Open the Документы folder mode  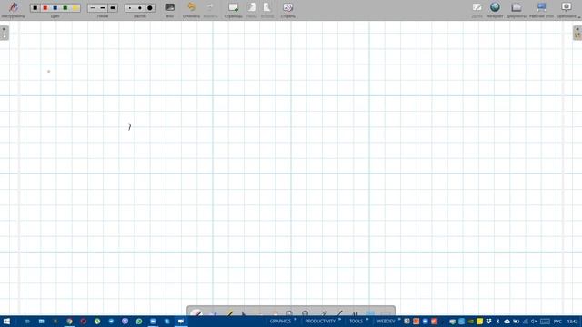[517, 9]
